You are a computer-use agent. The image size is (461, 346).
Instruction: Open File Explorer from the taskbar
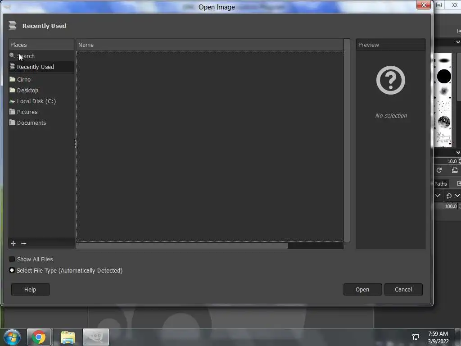(68, 337)
